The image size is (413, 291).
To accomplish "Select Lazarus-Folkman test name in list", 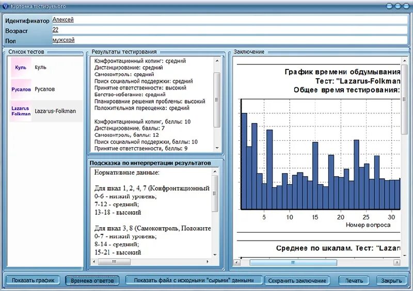I will (55, 111).
